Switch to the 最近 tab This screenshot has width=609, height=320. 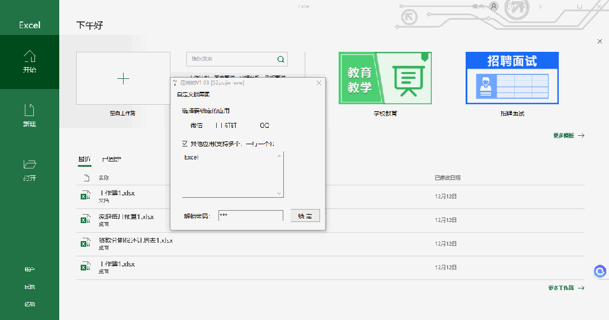tap(84, 159)
